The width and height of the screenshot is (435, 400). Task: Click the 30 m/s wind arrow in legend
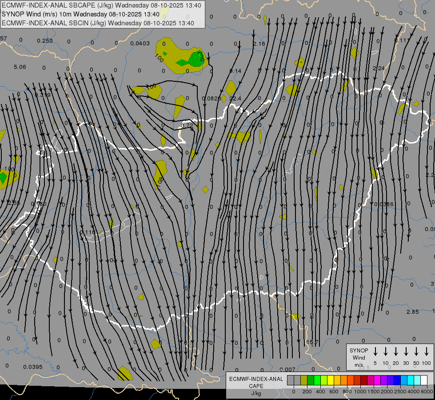pos(406,352)
